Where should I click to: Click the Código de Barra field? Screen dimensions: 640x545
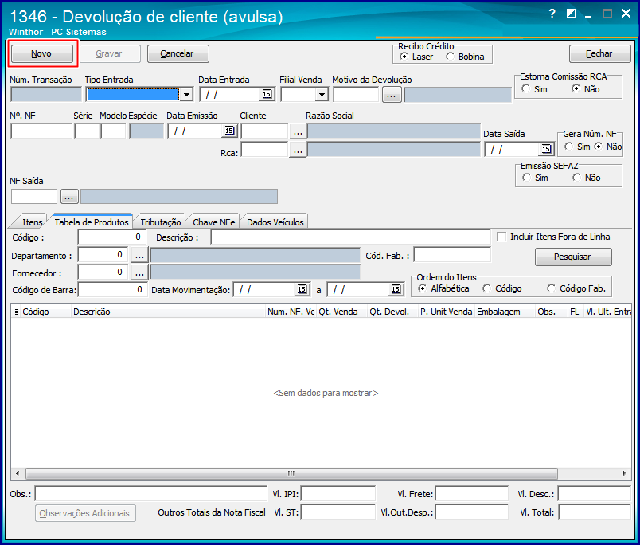tap(112, 290)
